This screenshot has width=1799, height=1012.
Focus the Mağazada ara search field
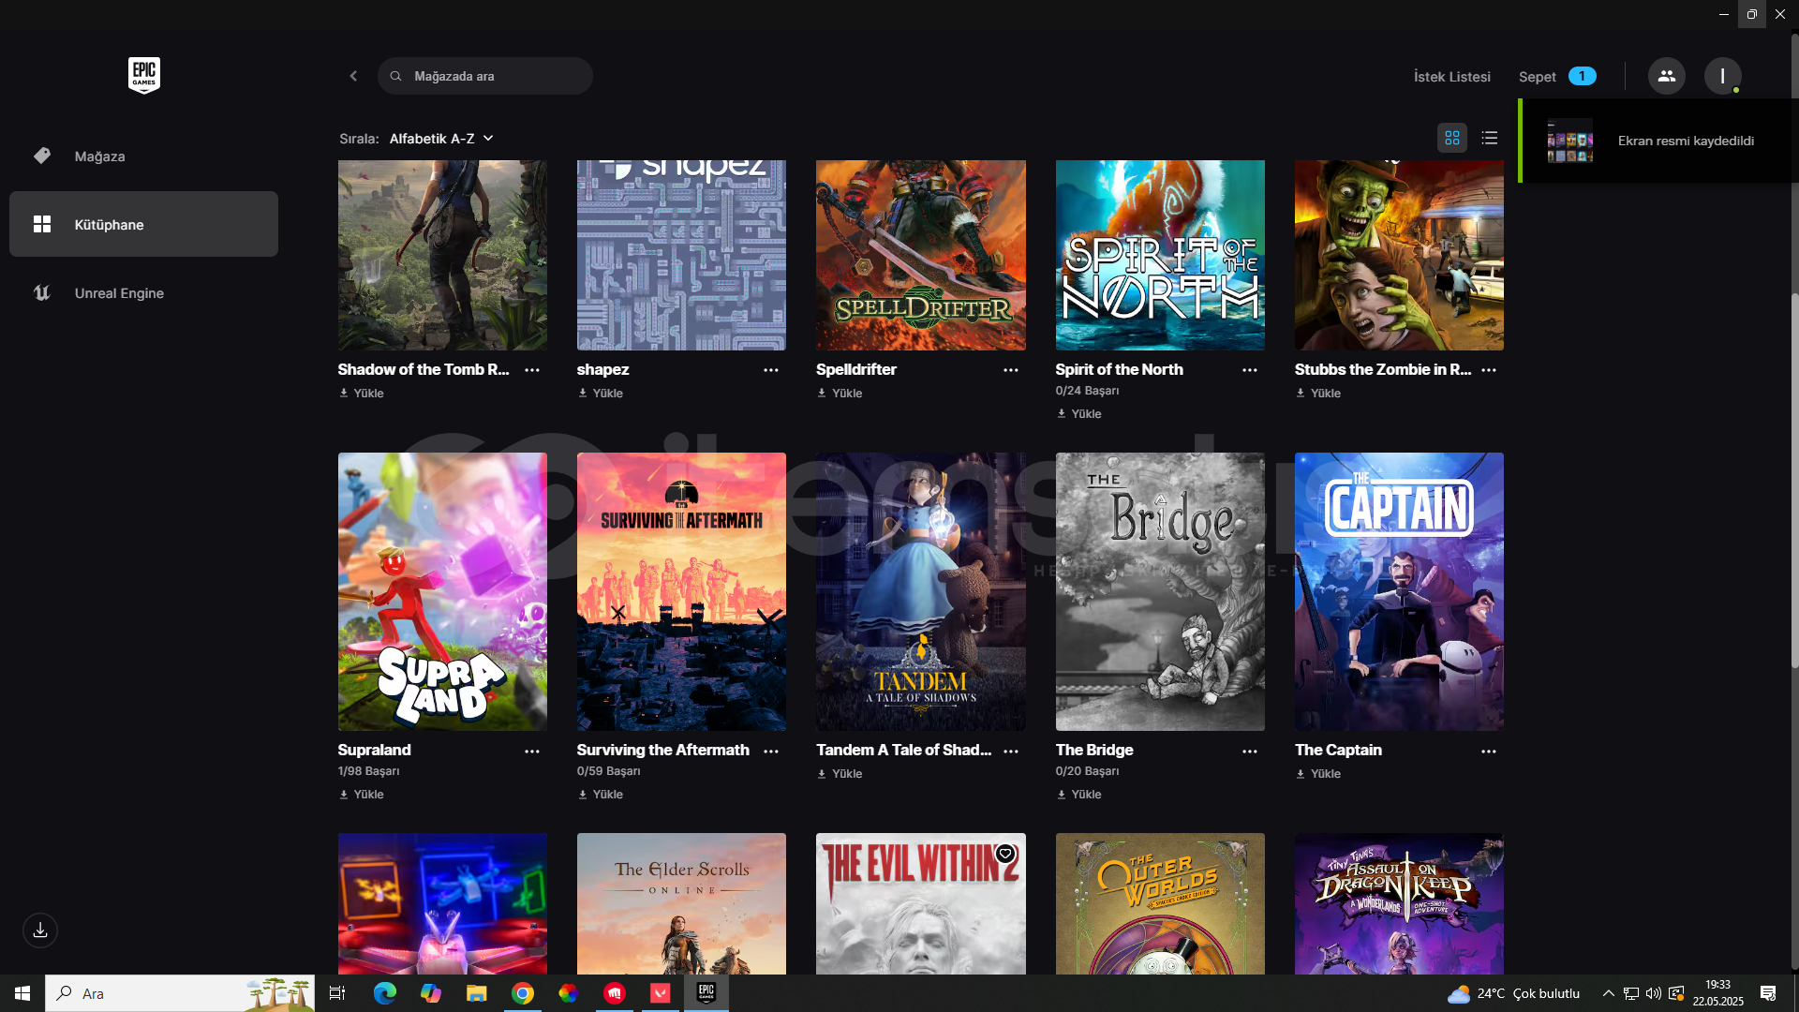click(x=485, y=76)
